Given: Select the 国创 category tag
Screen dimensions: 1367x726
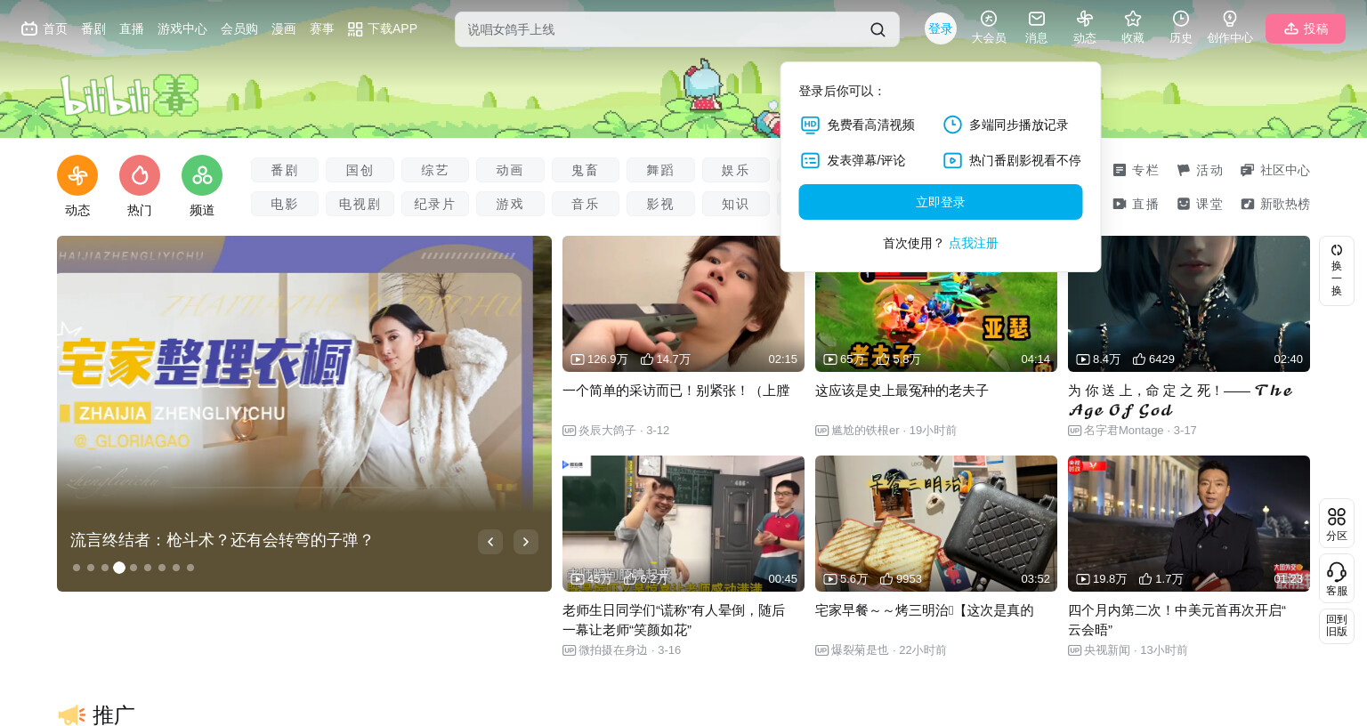Looking at the screenshot, I should tap(360, 170).
